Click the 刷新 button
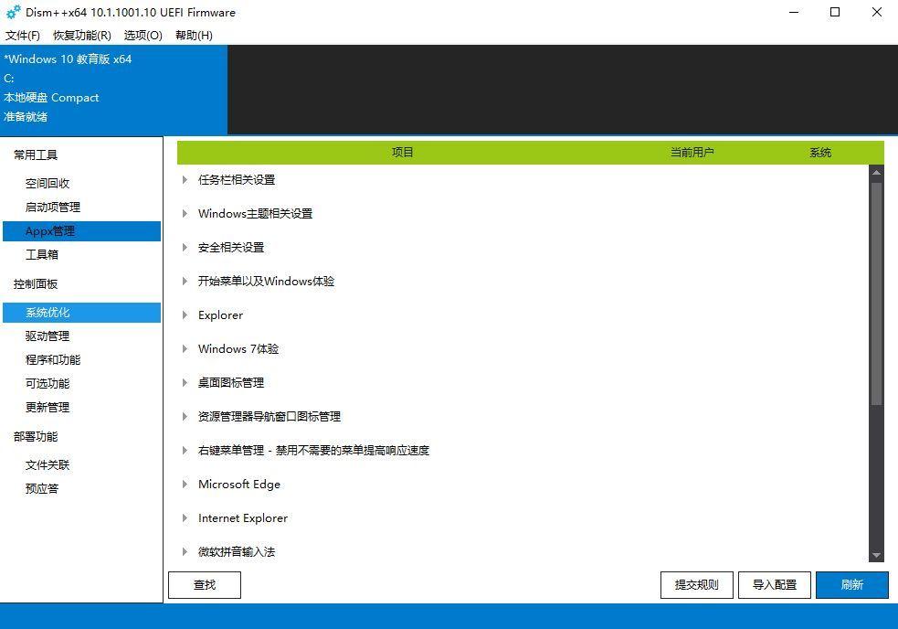This screenshot has height=629, width=898. point(851,584)
